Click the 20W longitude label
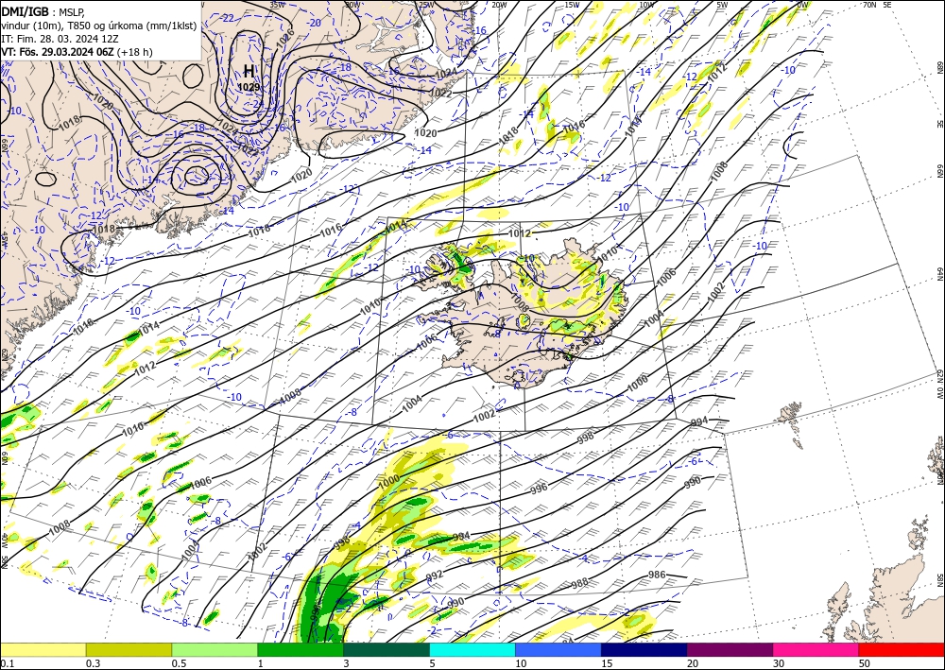Viewport: 945px width, 670px height. click(499, 5)
